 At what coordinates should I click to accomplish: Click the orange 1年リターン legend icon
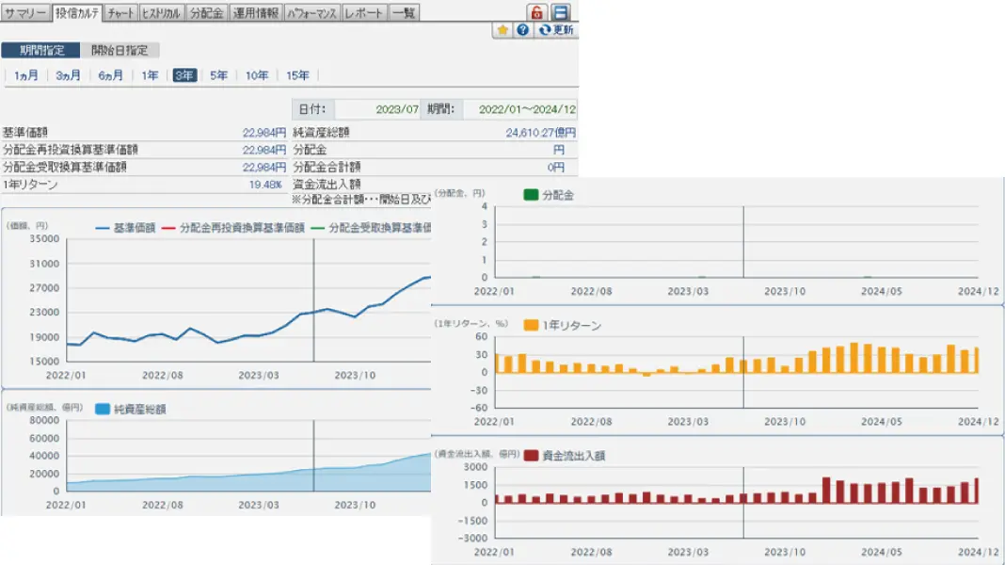[x=531, y=325]
